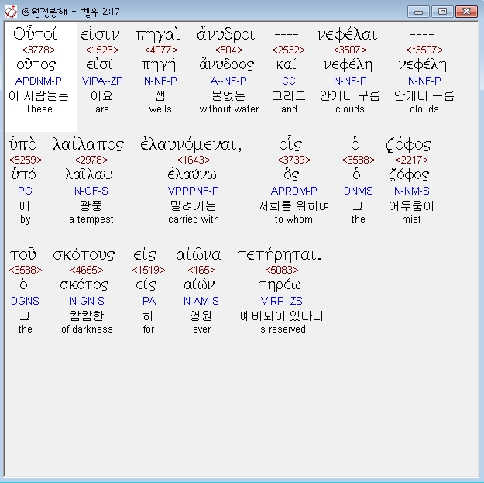The height and width of the screenshot is (483, 484).
Task: Select the Greek word πηγαὶ
Action: pos(158,35)
